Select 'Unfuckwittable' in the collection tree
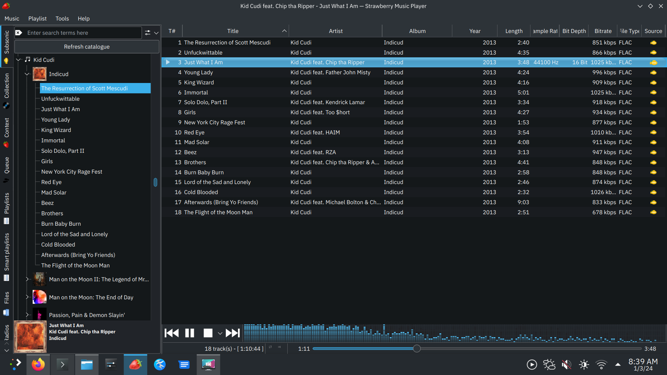This screenshot has height=375, width=667. coord(60,99)
